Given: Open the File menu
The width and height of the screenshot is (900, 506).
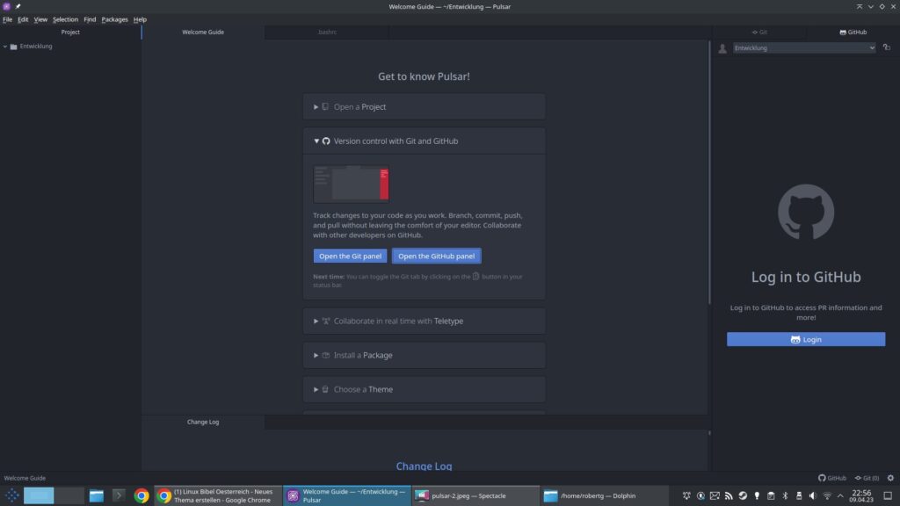Looking at the screenshot, I should click(x=7, y=19).
